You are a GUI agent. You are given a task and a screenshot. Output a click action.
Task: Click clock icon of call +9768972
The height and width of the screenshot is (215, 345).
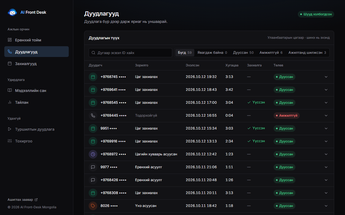[x=93, y=154]
